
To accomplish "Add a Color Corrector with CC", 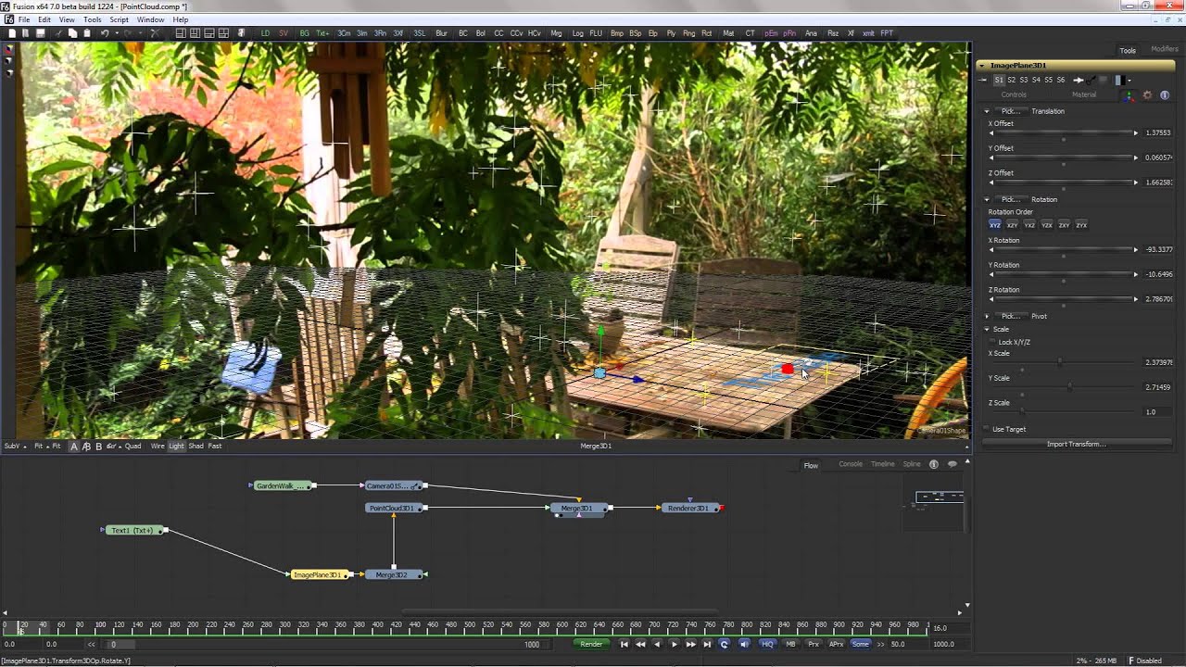I will [498, 33].
